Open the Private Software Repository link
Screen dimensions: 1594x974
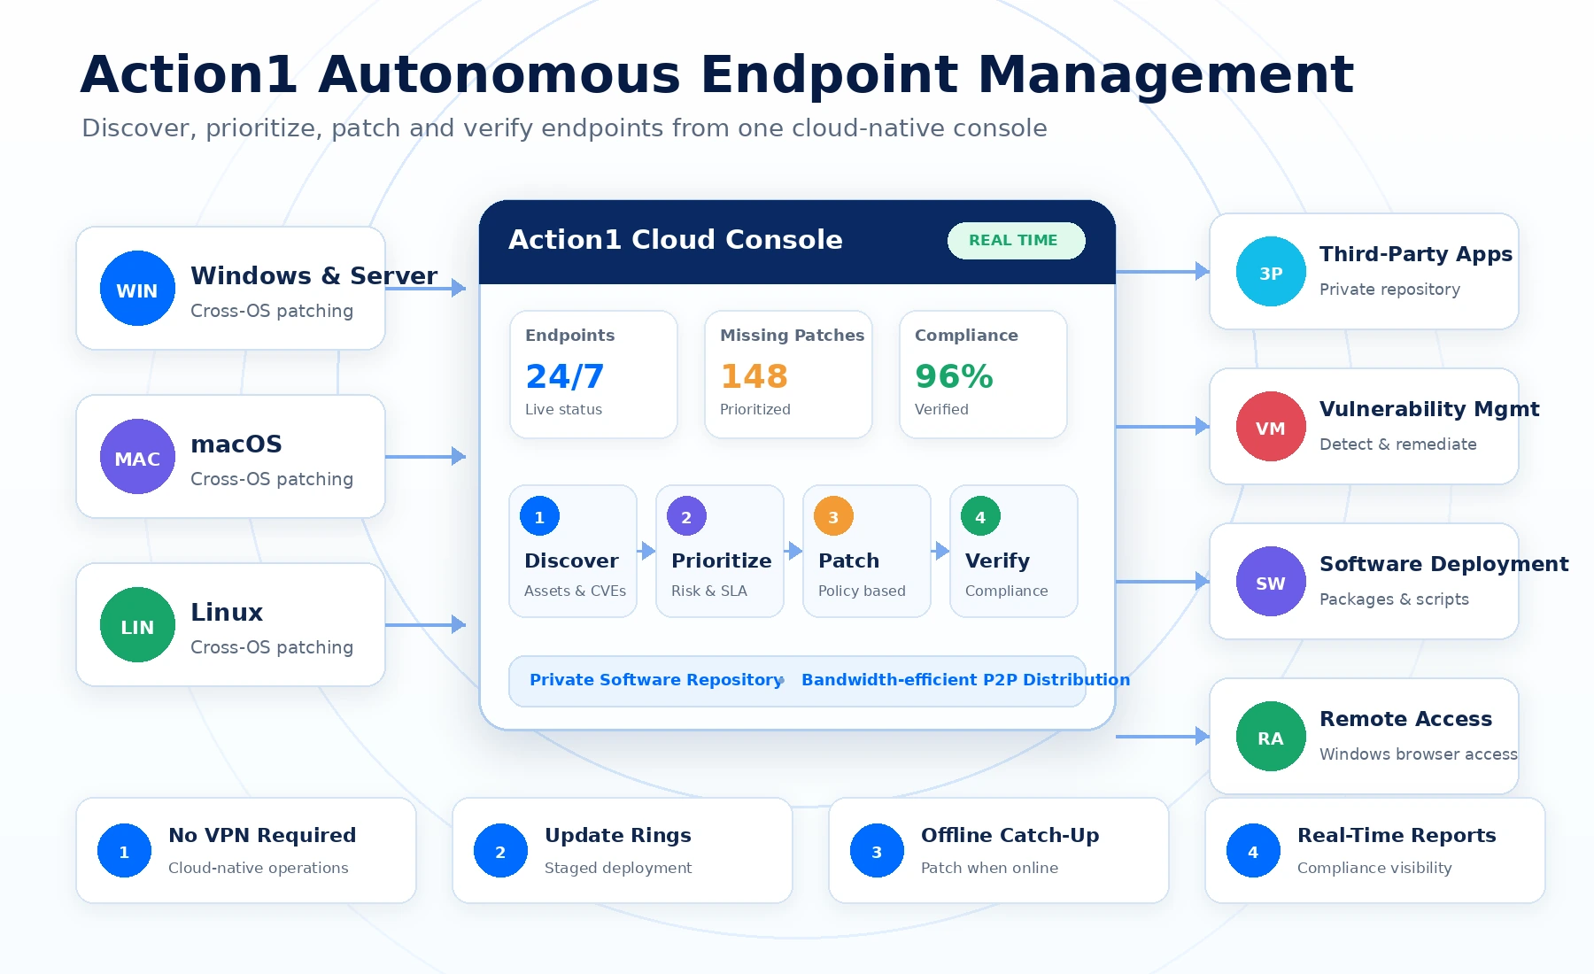[x=656, y=680]
